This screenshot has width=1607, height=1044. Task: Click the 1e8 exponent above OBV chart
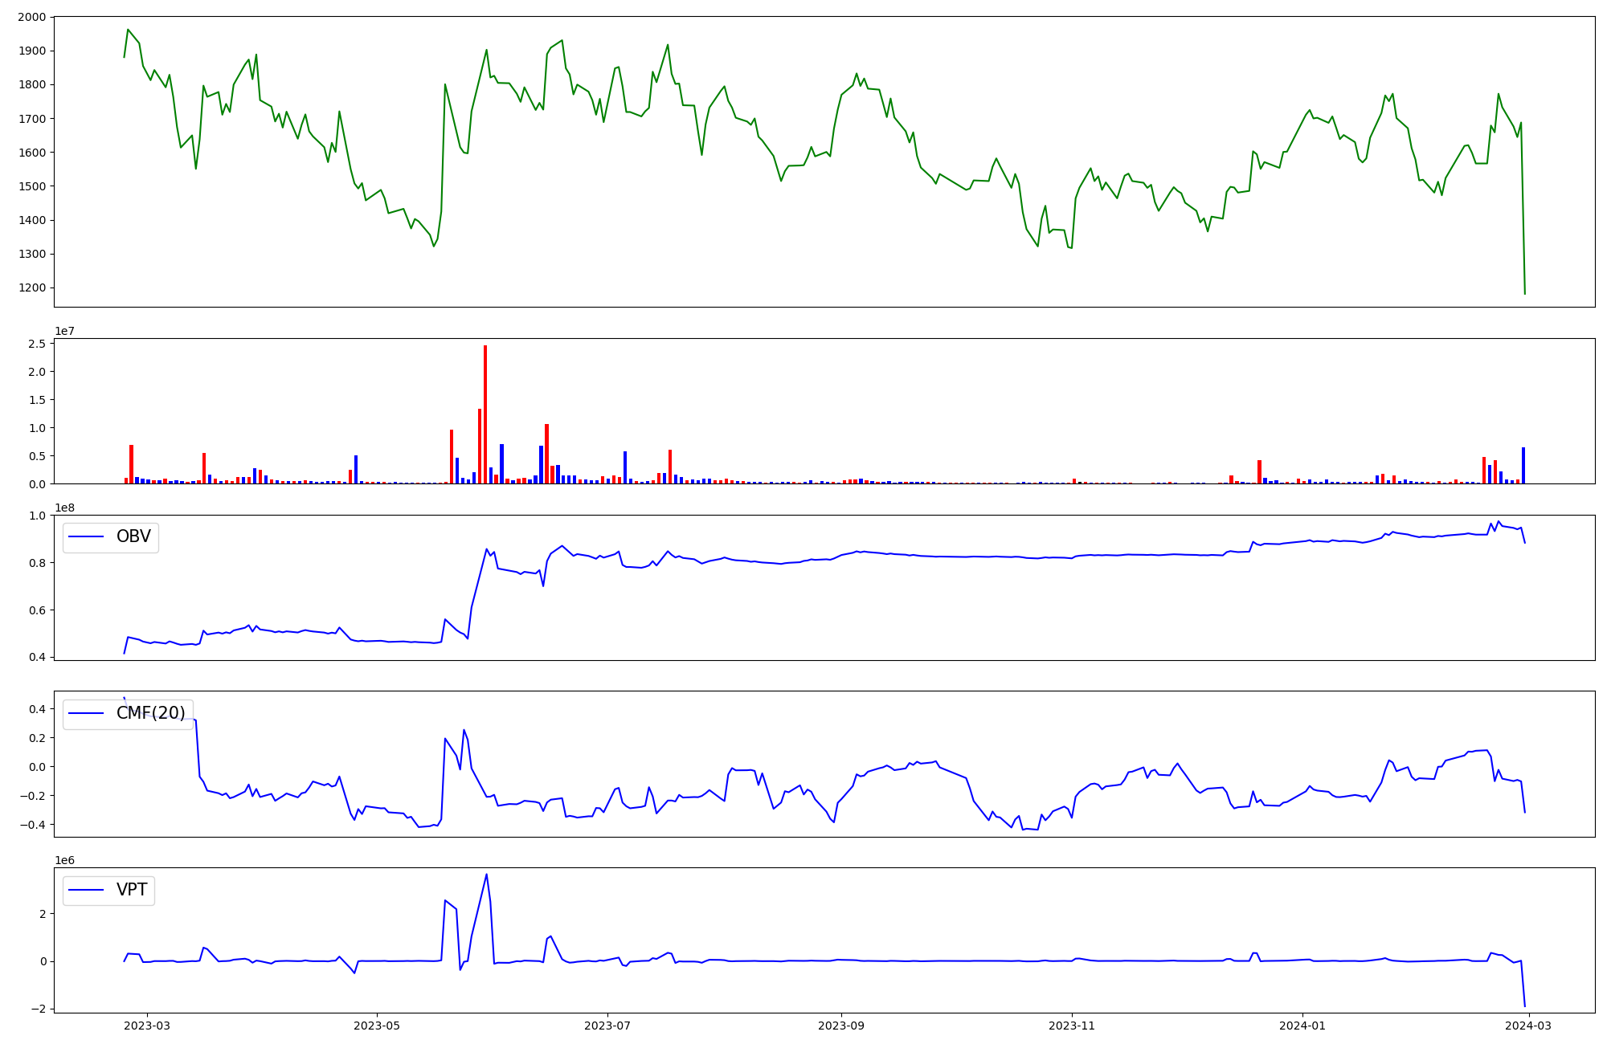click(64, 508)
